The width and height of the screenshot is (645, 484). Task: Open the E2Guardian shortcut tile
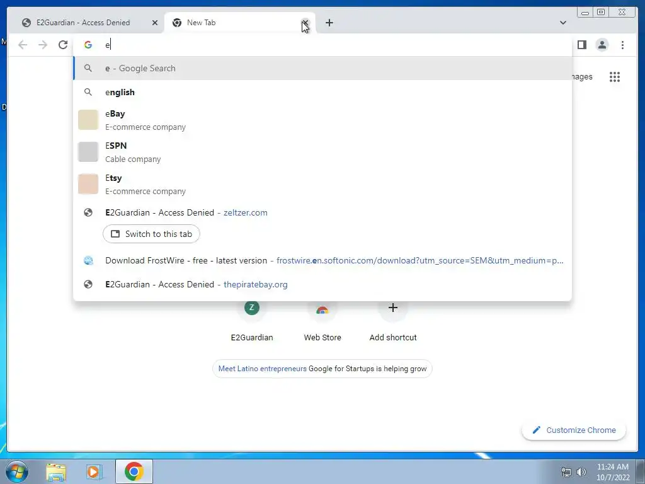(252, 321)
